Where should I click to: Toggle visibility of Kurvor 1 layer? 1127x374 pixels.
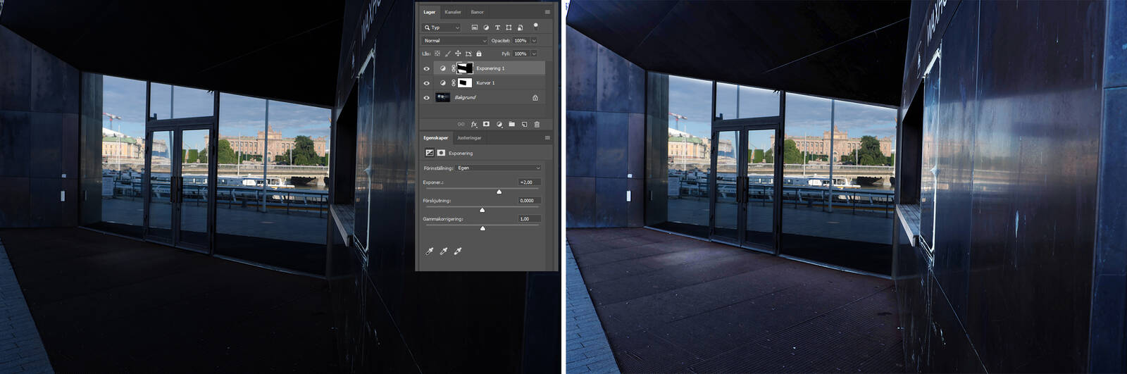(x=426, y=83)
